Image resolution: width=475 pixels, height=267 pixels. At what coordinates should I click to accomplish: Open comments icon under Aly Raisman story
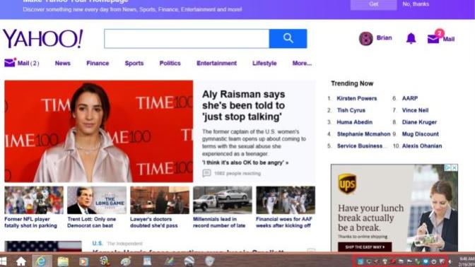pyautogui.click(x=206, y=173)
